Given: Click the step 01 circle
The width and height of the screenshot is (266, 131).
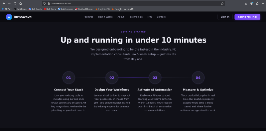Looking at the screenshot, I should pos(68,78).
